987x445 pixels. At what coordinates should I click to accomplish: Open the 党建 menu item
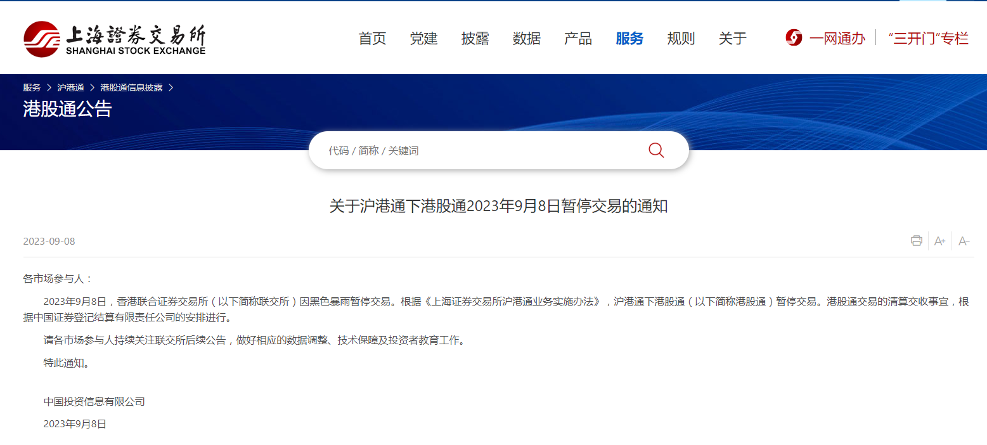pyautogui.click(x=423, y=38)
